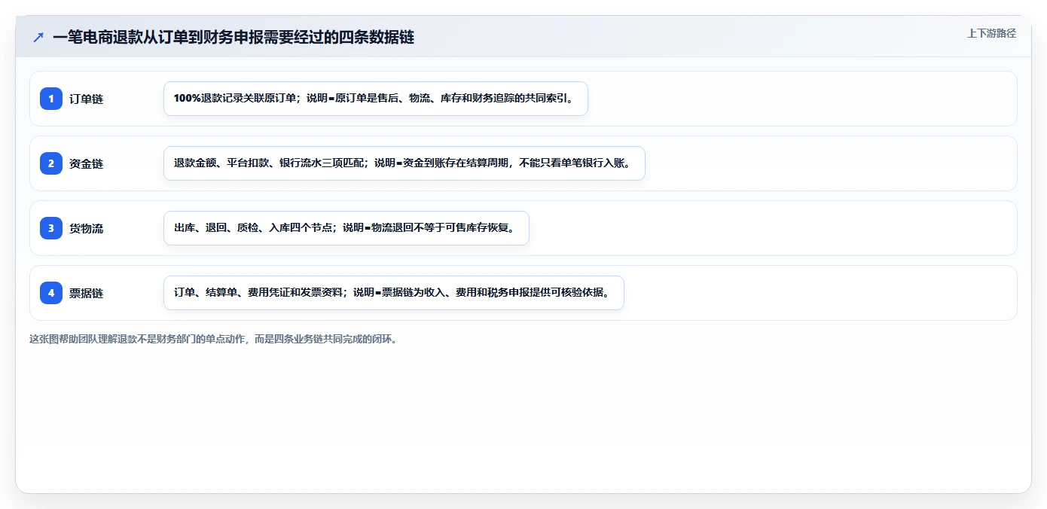Viewport: 1047px width, 509px height.
Task: Click the number 4 badge for 票据链
Action: (x=51, y=293)
